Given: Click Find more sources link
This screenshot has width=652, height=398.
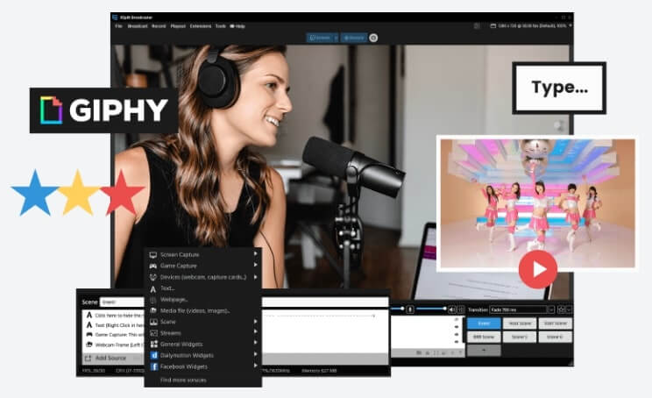Looking at the screenshot, I should pyautogui.click(x=183, y=380).
